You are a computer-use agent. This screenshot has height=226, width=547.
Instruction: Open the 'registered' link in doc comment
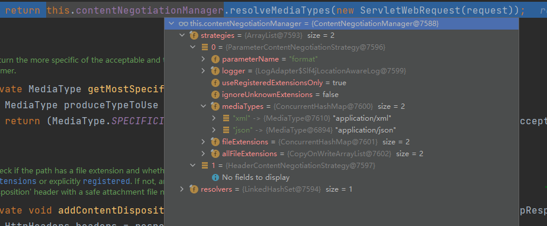click(x=106, y=182)
